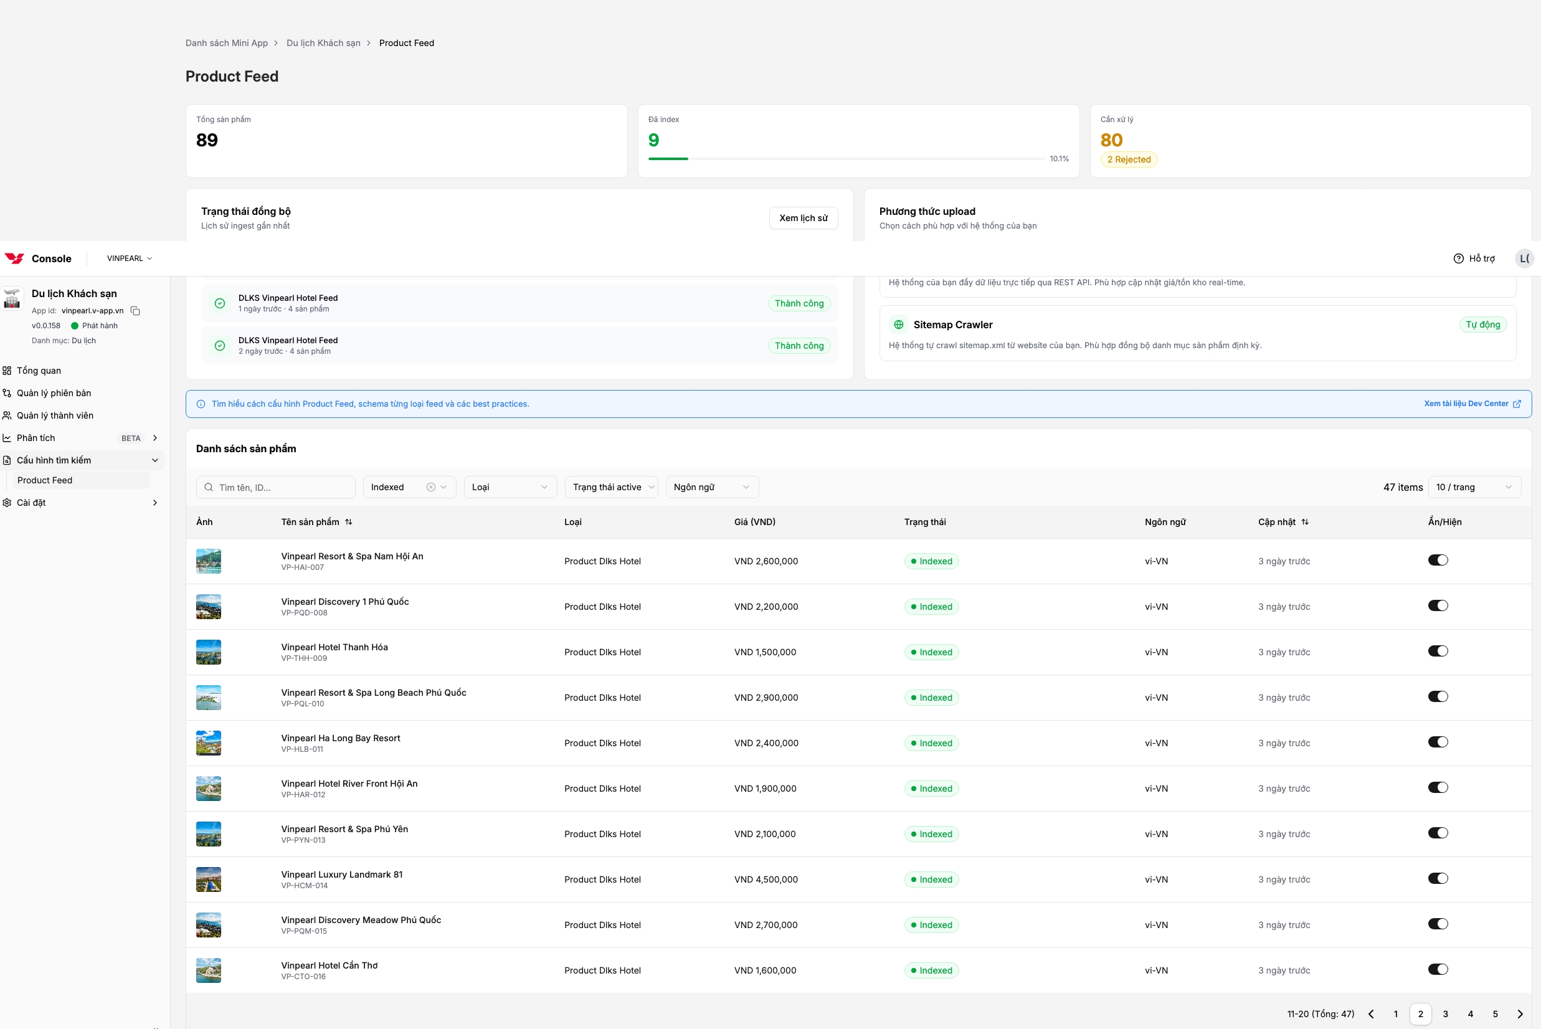This screenshot has width=1541, height=1029.
Task: Go to page 5 of product list
Action: pyautogui.click(x=1495, y=1014)
